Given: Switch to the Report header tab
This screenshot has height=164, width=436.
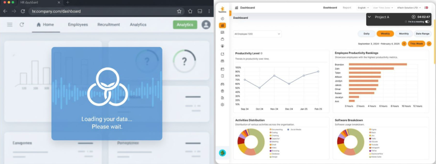Looking at the screenshot, I should (347, 8).
